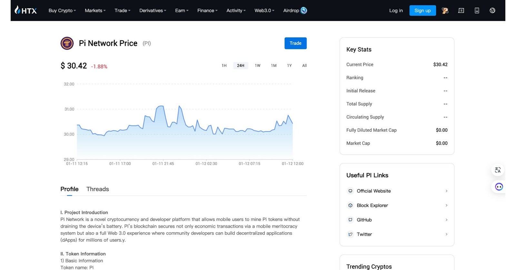
Task: Select the 24H chart range
Action: coord(241,65)
